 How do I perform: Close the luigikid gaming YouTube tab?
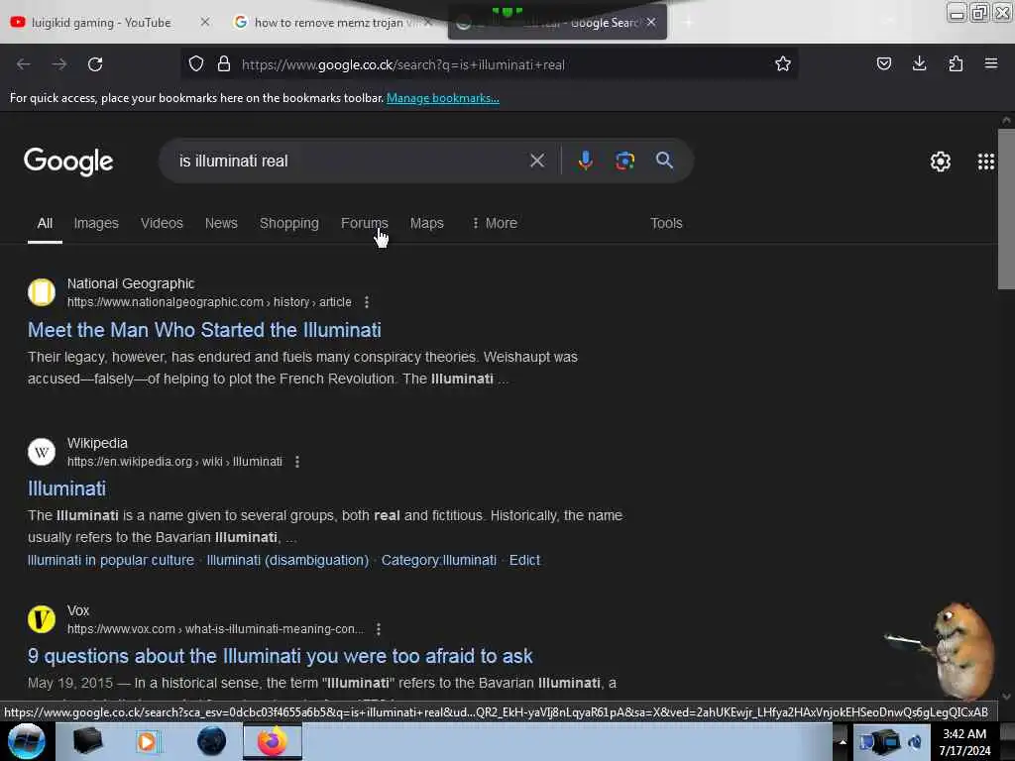[x=205, y=22]
